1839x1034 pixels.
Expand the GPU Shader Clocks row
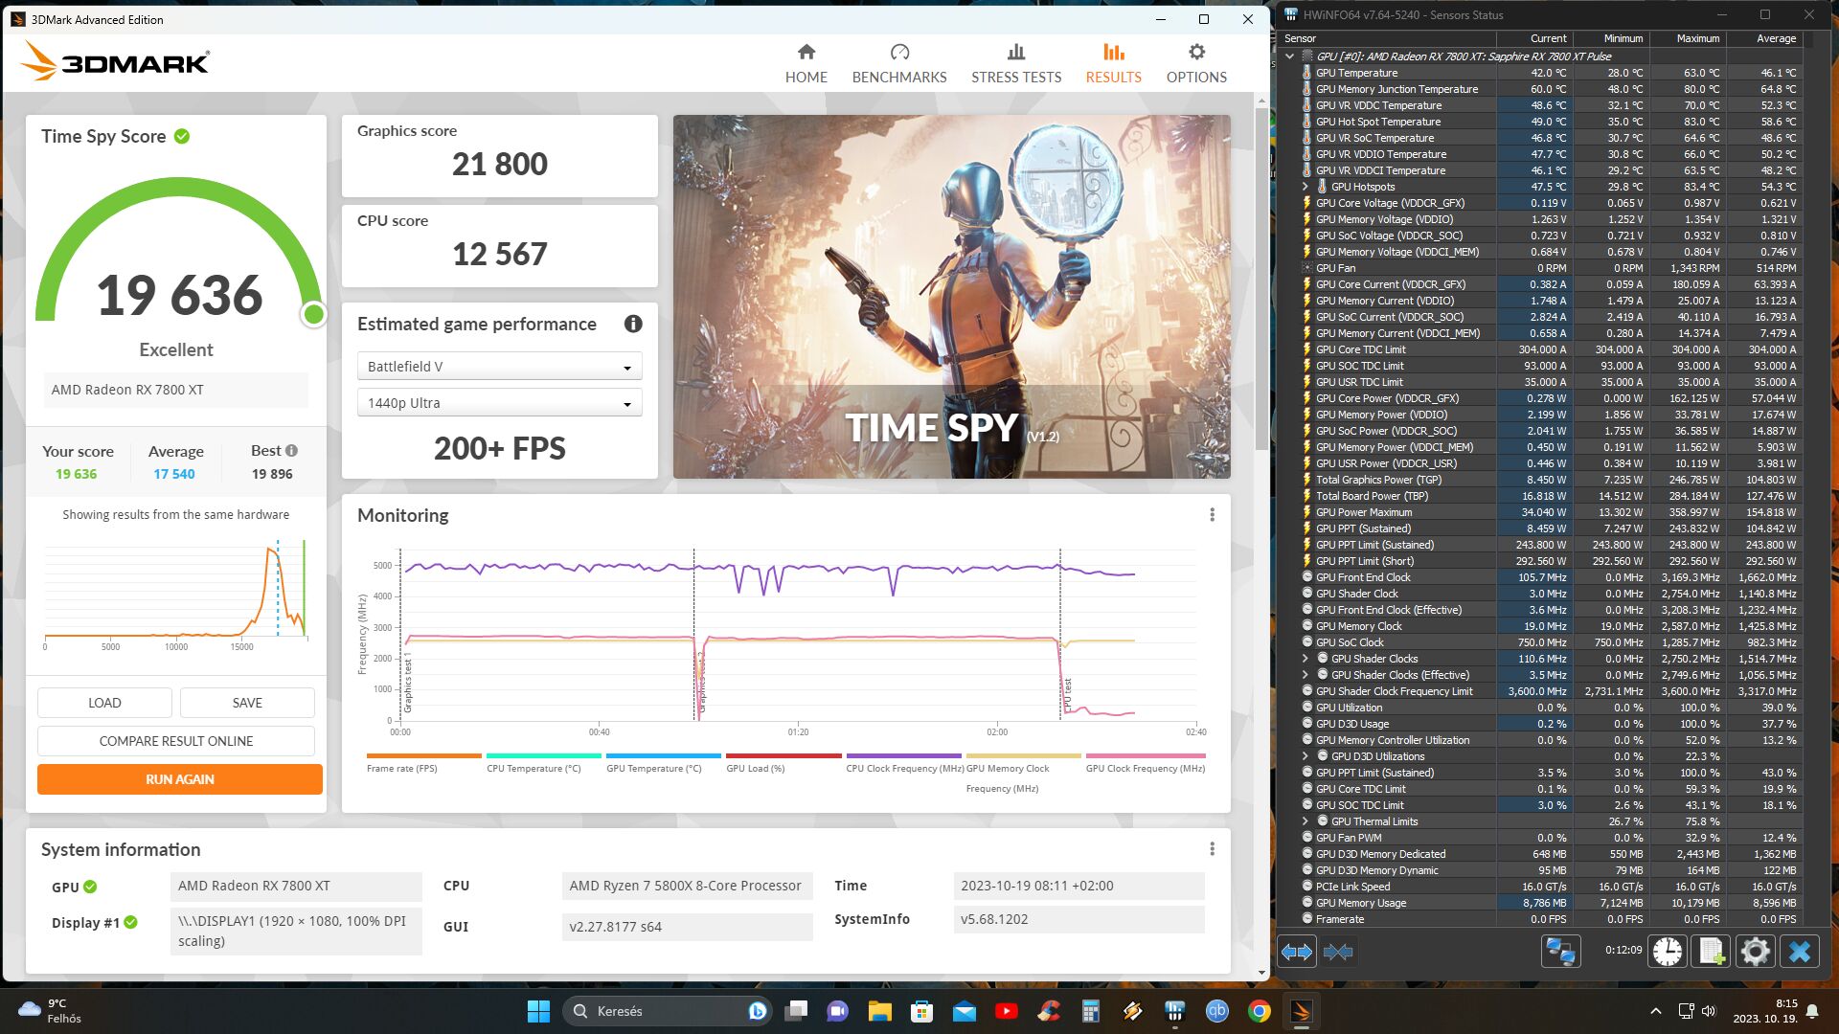pos(1305,659)
